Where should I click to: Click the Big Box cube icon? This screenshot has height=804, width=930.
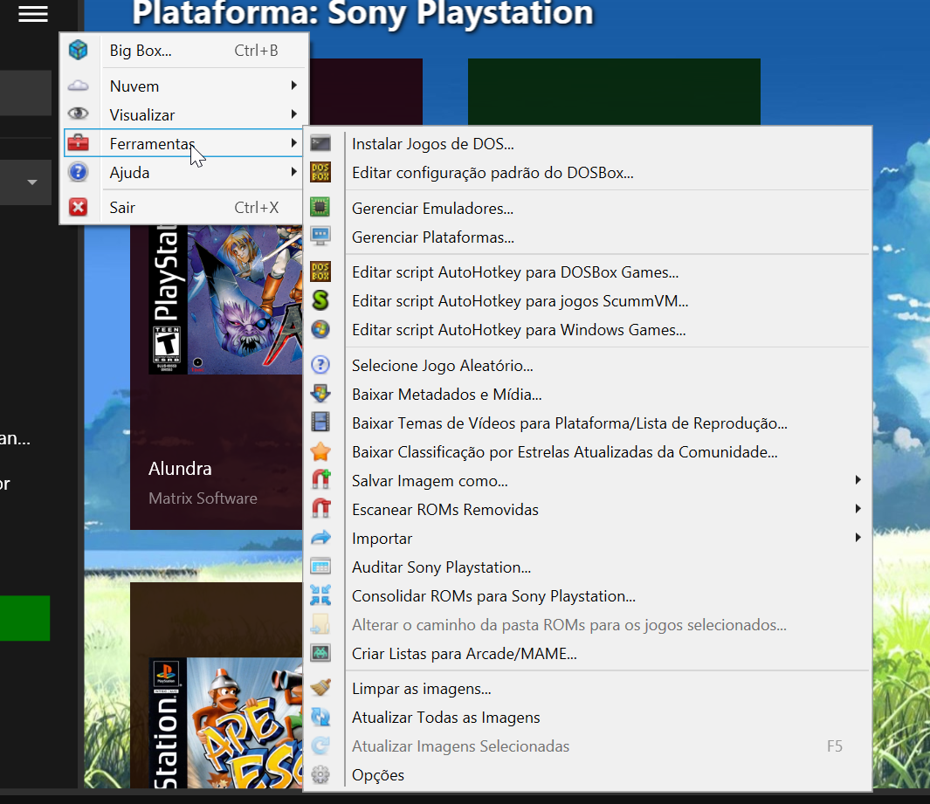pyautogui.click(x=79, y=51)
